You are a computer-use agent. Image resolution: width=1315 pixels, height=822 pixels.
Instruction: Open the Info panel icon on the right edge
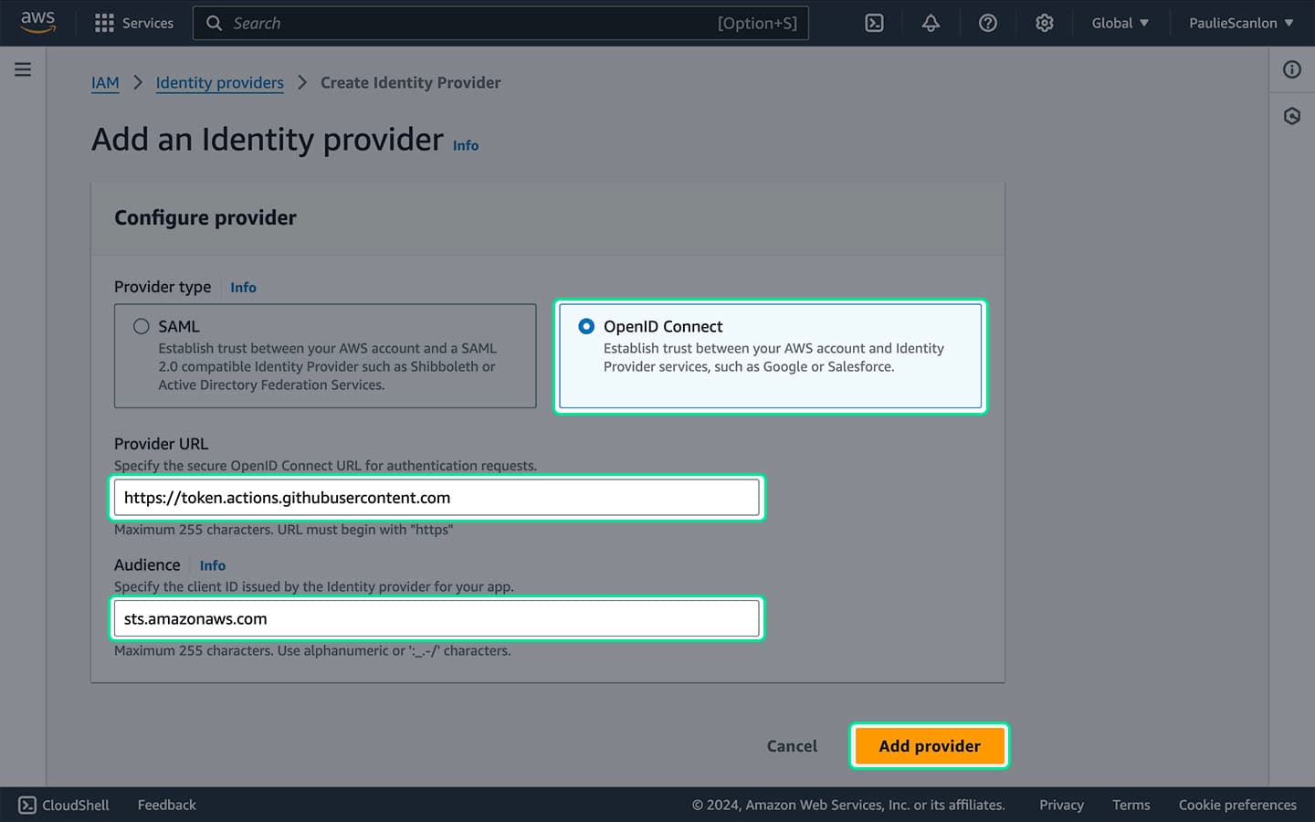[x=1291, y=69]
